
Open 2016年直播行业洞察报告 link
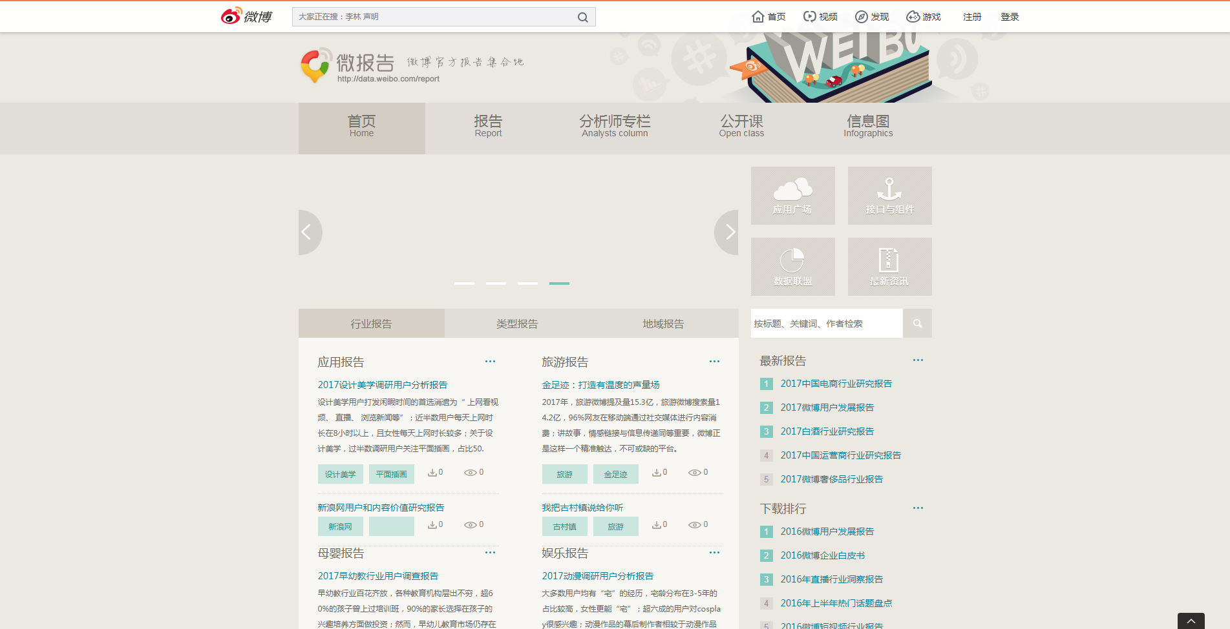pos(832,579)
